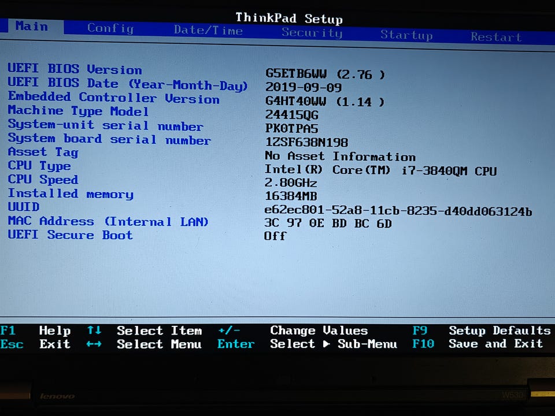Click the left/right arrows icon
555x416 pixels.
coord(94,344)
